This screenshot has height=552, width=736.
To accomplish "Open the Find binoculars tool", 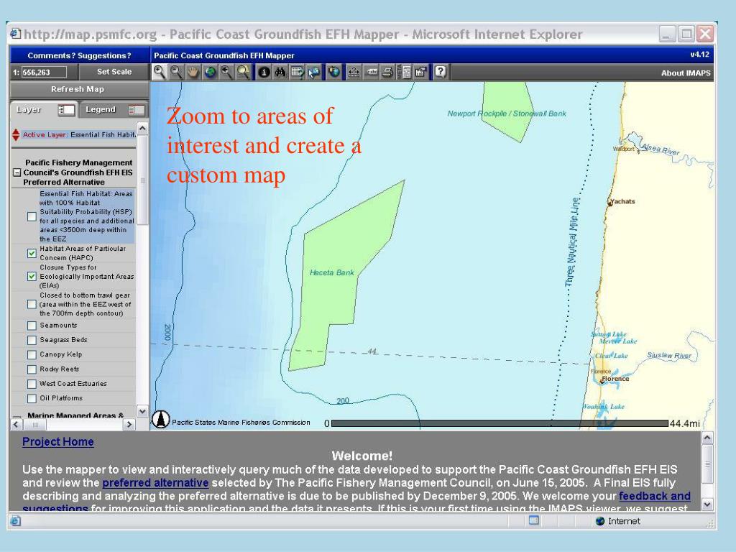I will pyautogui.click(x=280, y=72).
